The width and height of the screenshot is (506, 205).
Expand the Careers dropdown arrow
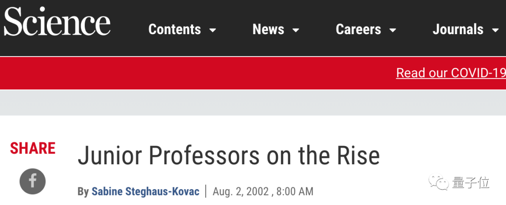click(393, 30)
